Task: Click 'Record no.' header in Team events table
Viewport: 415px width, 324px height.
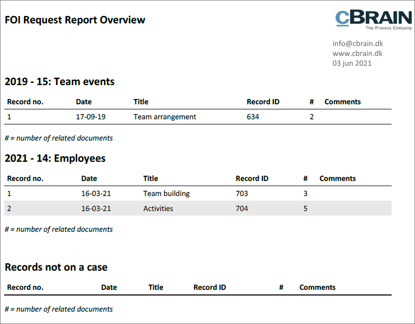Action: (25, 102)
